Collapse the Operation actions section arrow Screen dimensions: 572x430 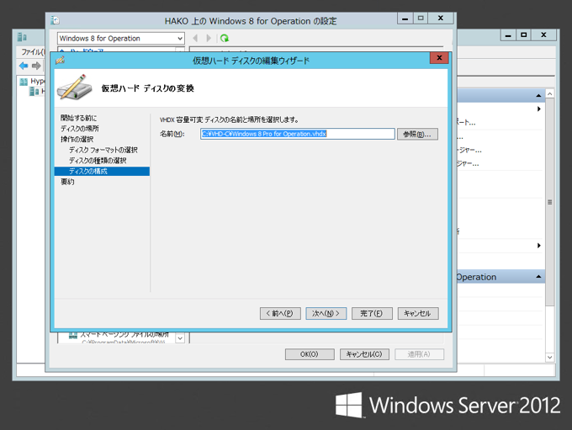pos(538,277)
